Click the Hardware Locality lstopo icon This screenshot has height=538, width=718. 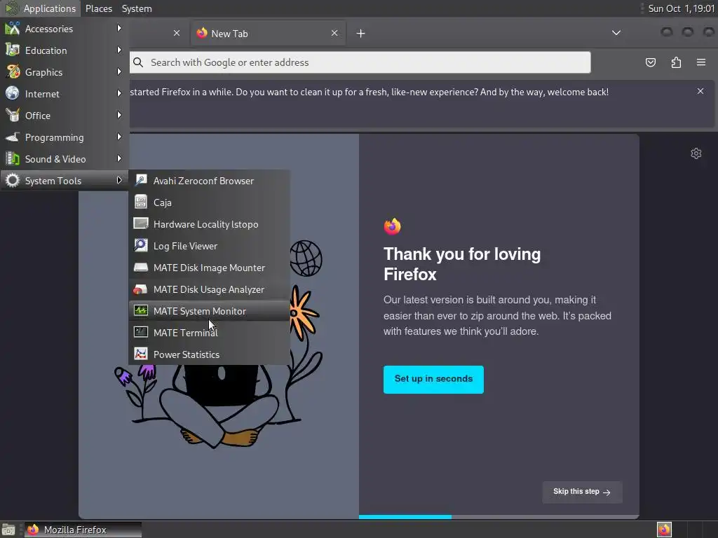[x=140, y=223]
